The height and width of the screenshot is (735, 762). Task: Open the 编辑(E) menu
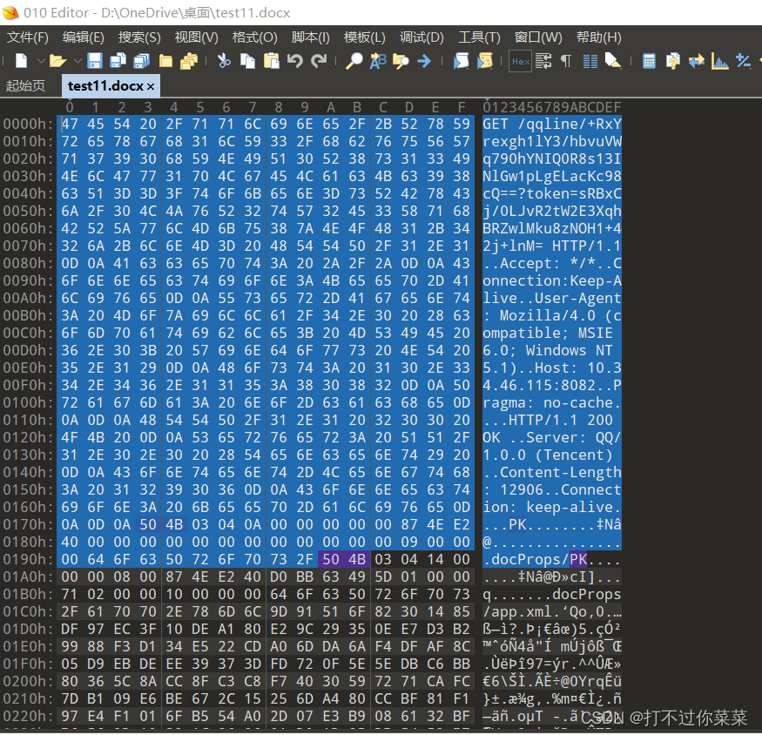pos(83,37)
